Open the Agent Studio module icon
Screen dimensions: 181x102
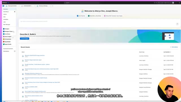[x=4, y=44]
